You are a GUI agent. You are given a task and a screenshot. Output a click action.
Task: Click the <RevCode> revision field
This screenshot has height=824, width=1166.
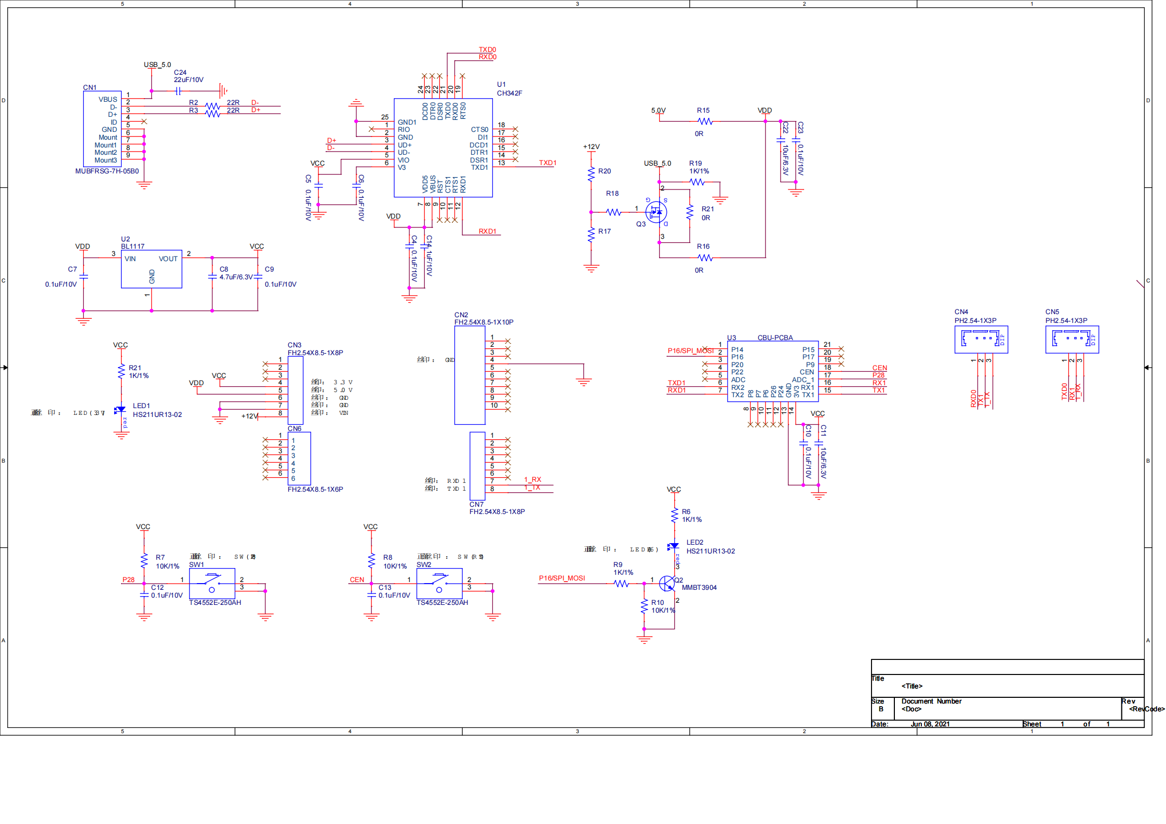1146,709
